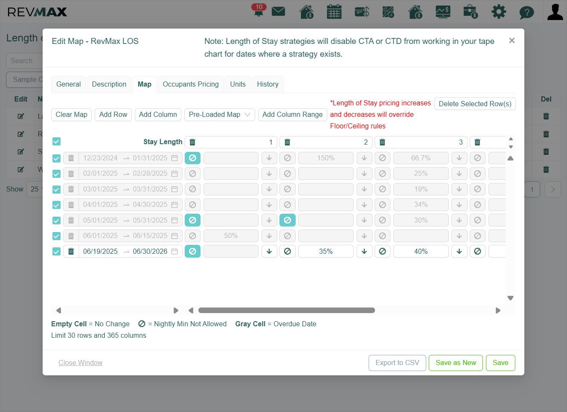Viewport: 567px width, 412px height.
Task: Expand the Pre-Loaded Map dropdown
Action: pos(220,115)
